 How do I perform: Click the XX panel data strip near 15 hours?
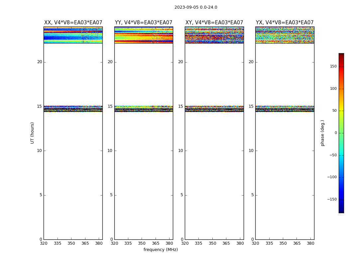coord(73,109)
